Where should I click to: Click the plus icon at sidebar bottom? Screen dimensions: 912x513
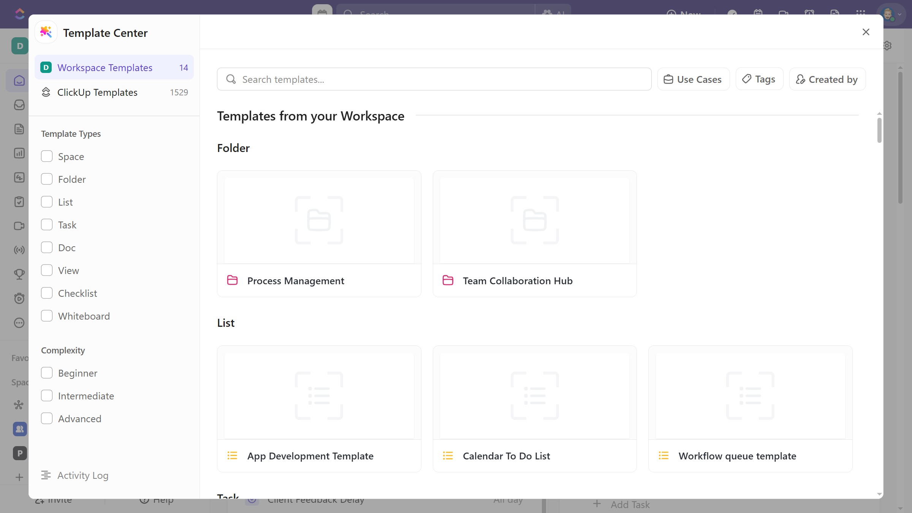[x=19, y=477]
